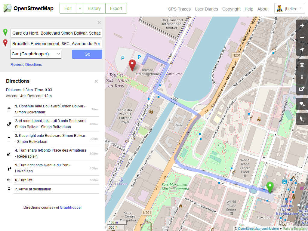The height and width of the screenshot is (231, 308).
Task: Select step 4 turn onto Place des Armateurs
Action: (51, 153)
